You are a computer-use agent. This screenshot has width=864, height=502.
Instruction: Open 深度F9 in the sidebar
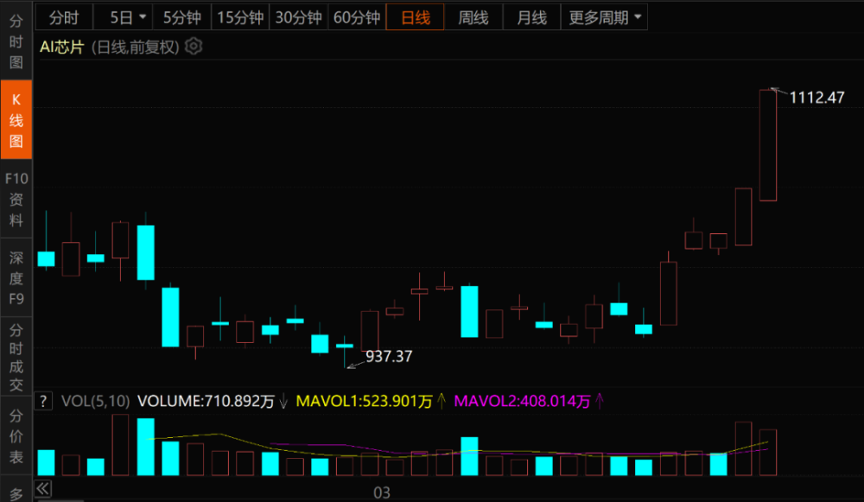(x=16, y=278)
